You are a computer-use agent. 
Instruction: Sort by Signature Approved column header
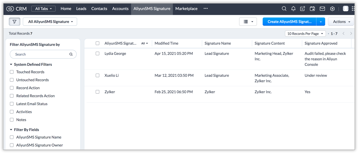[321, 43]
